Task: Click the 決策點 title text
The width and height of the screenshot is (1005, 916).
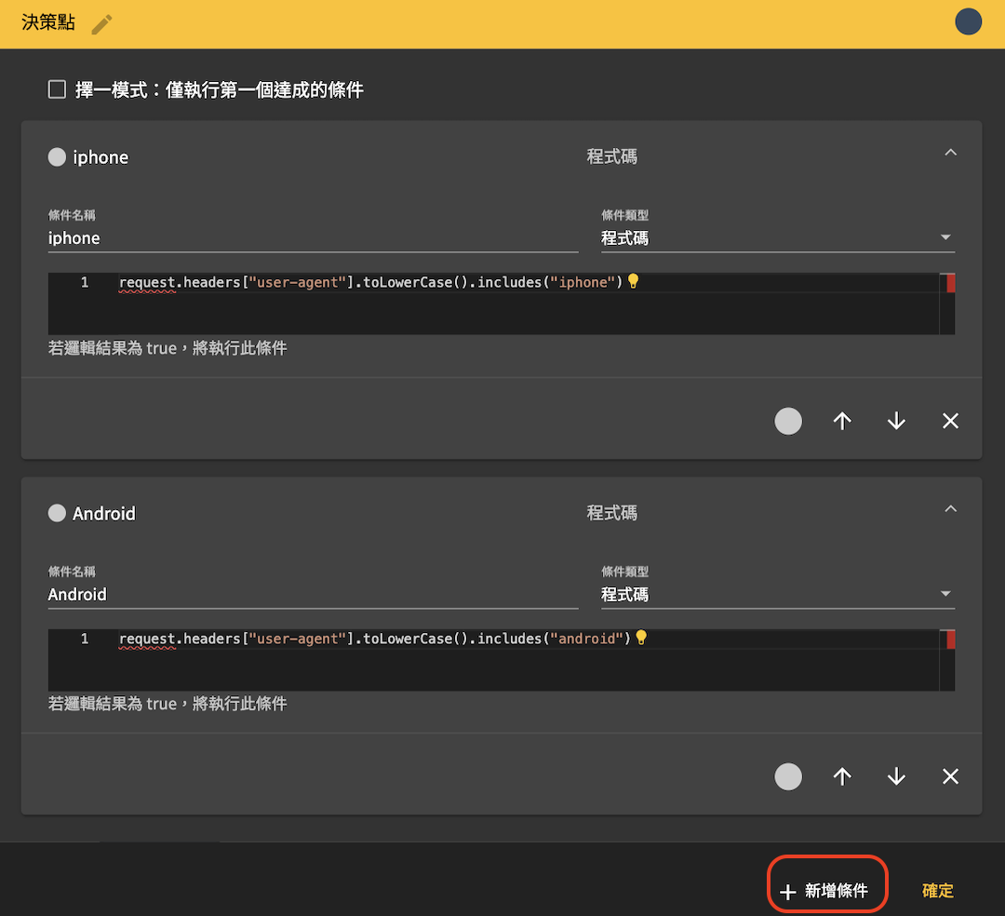Action: 48,22
